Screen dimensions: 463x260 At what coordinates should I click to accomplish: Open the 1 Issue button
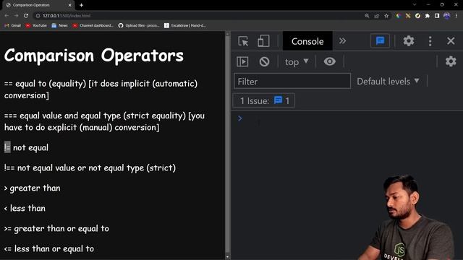pyautogui.click(x=263, y=101)
